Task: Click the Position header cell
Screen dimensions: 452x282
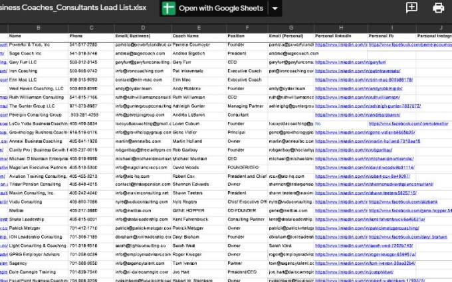Action: coord(247,36)
